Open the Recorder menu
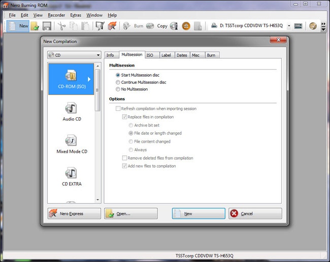Screen dimensions: 330x262 pos(56,15)
